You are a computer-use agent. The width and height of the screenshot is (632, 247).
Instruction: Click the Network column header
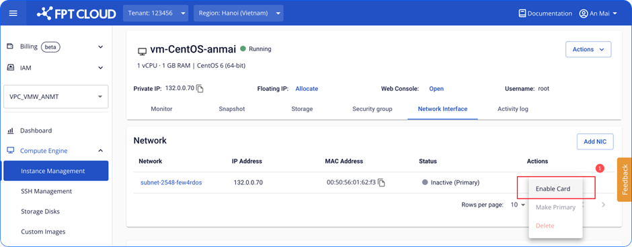[x=151, y=161]
